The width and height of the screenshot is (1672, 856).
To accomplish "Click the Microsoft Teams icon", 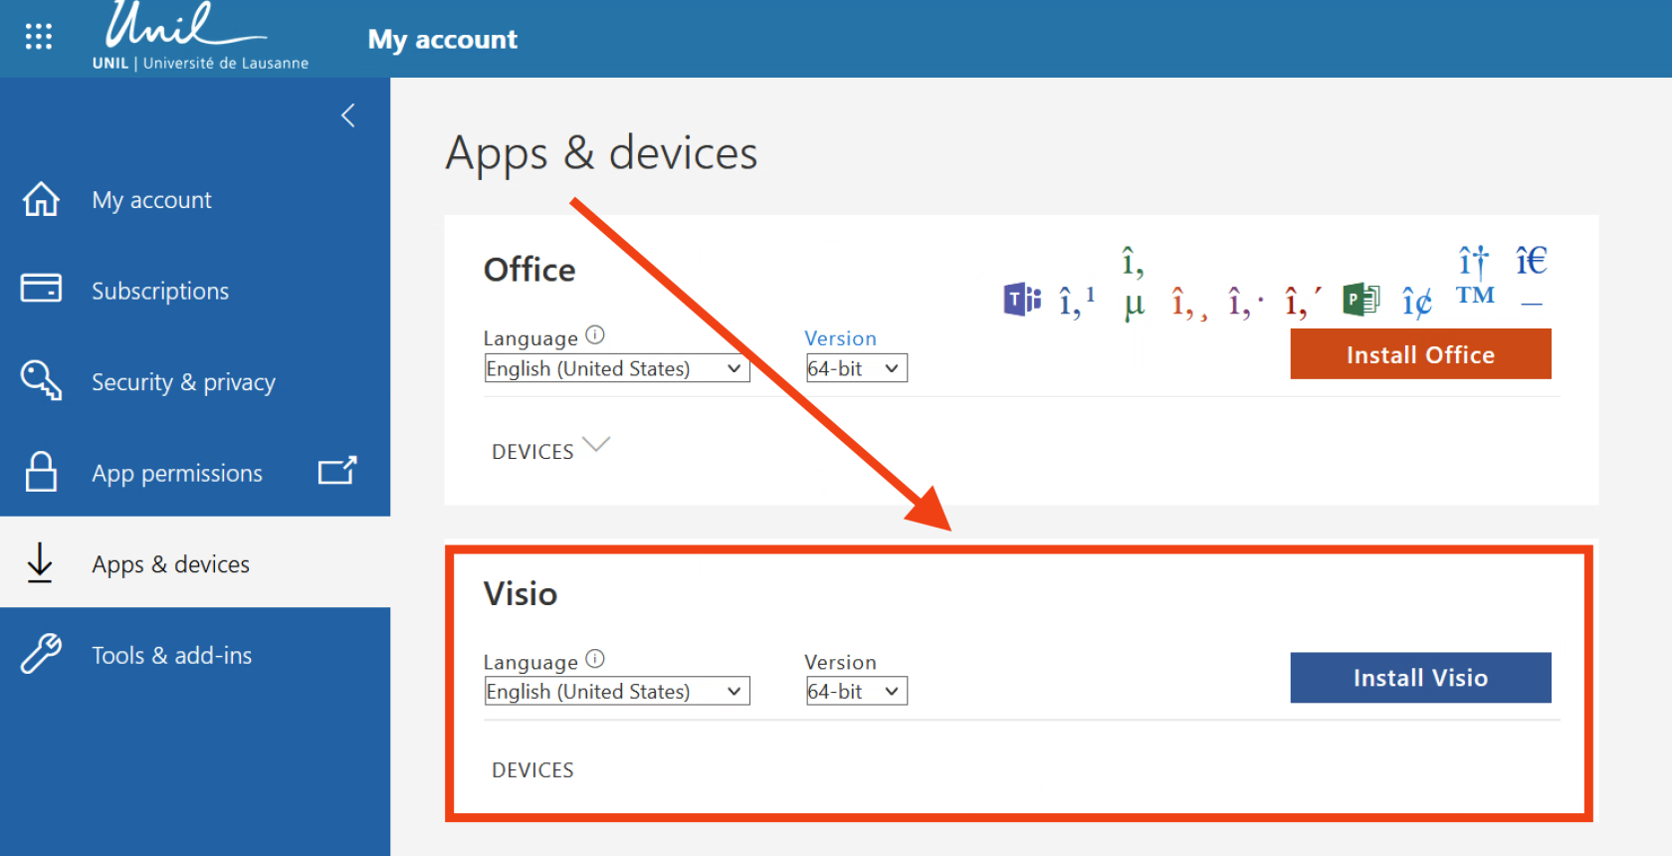I will pos(1021,299).
